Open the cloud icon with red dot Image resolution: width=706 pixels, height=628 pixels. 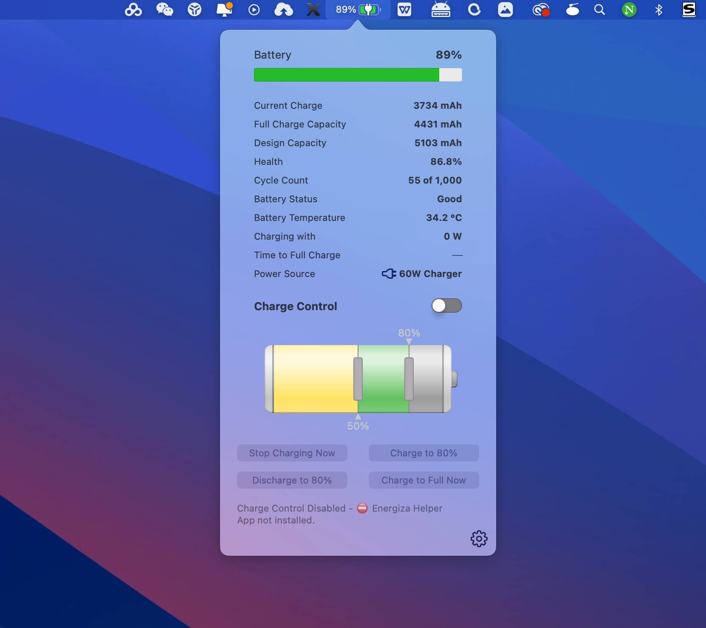click(541, 9)
